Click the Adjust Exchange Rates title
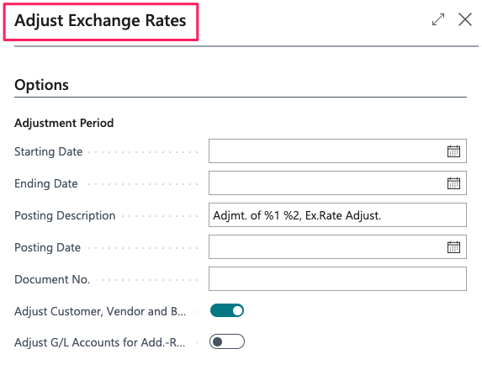482x370 pixels. click(x=100, y=21)
